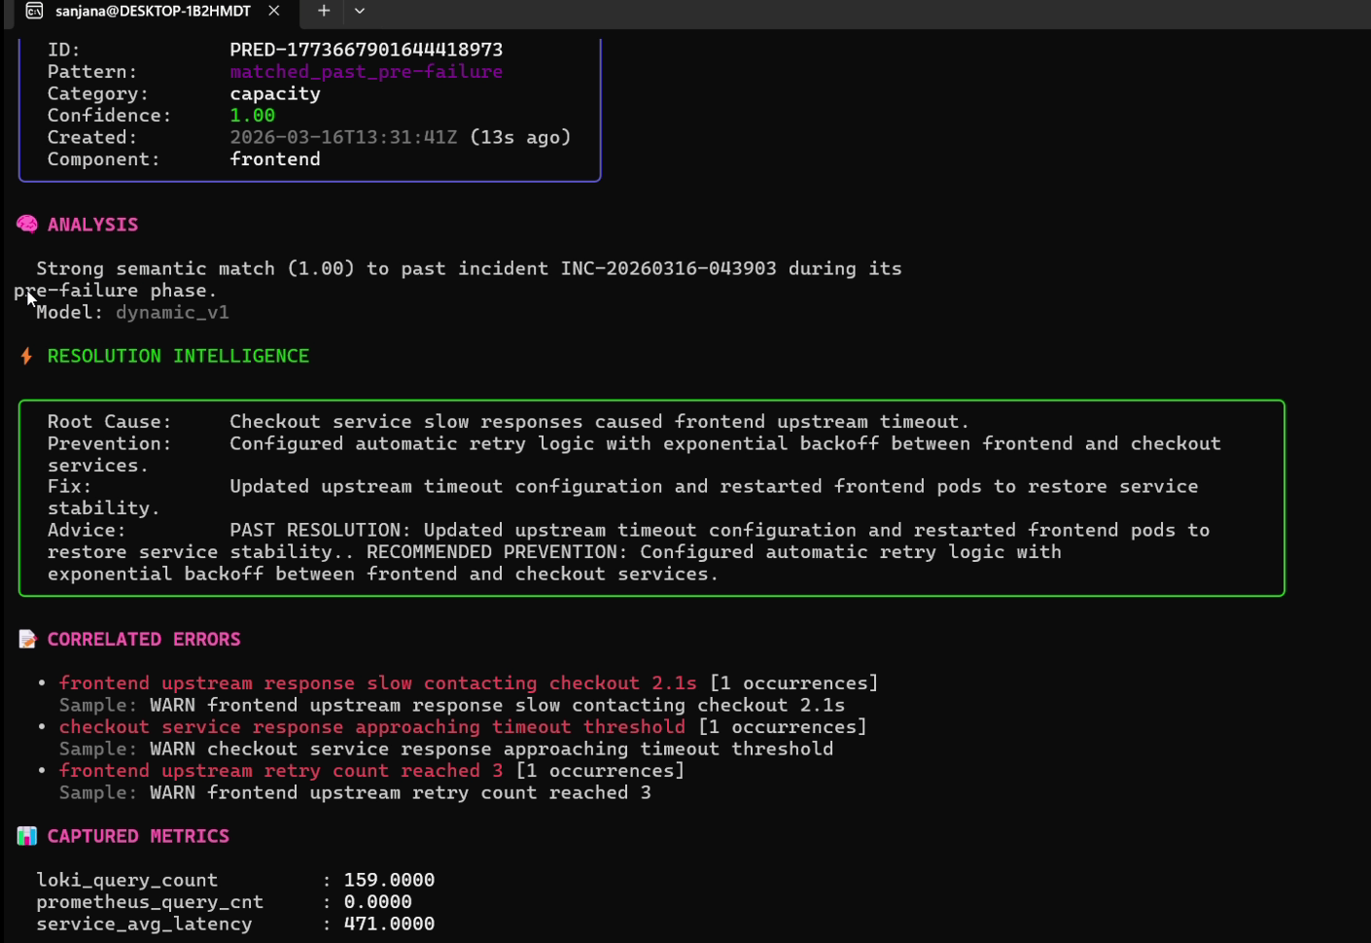Click the category value capacity
This screenshot has height=943, width=1371.
275,93
